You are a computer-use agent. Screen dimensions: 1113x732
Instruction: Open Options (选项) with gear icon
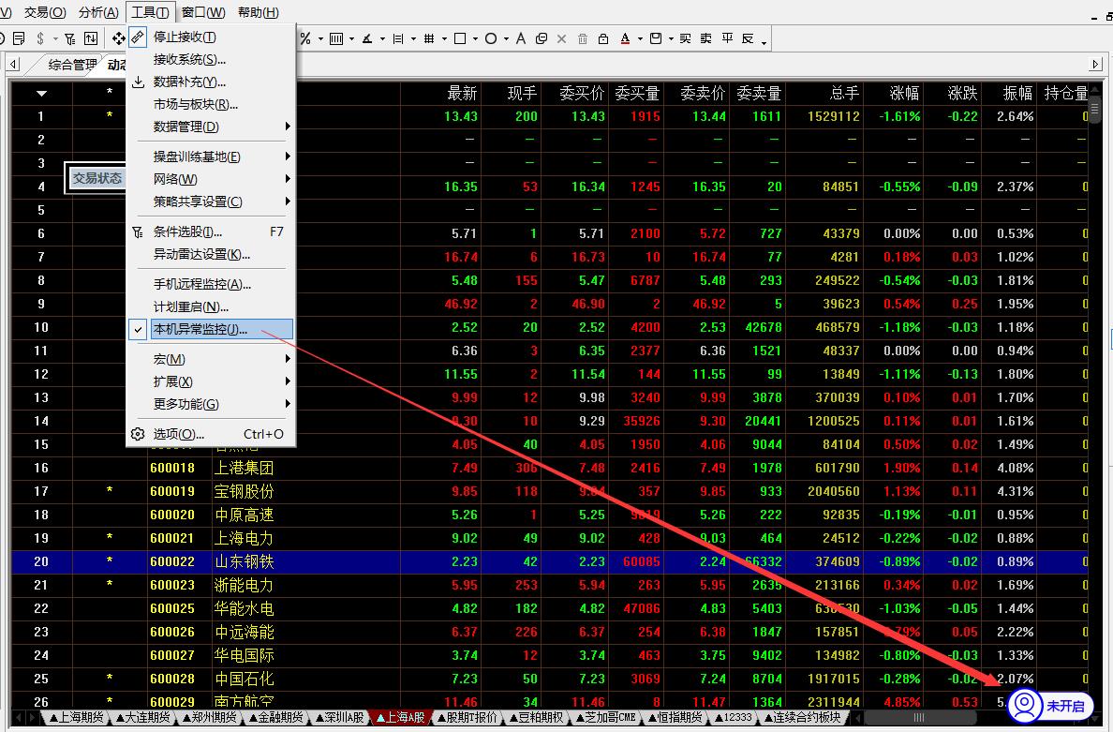point(211,435)
